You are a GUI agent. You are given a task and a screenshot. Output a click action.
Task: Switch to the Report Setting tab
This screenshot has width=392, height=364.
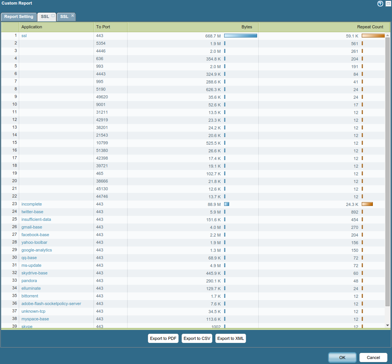(19, 17)
